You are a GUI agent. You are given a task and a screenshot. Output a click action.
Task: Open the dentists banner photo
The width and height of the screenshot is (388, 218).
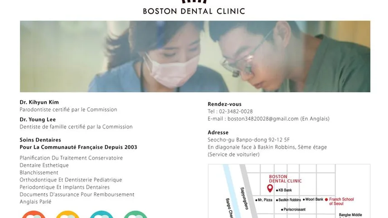click(x=195, y=57)
